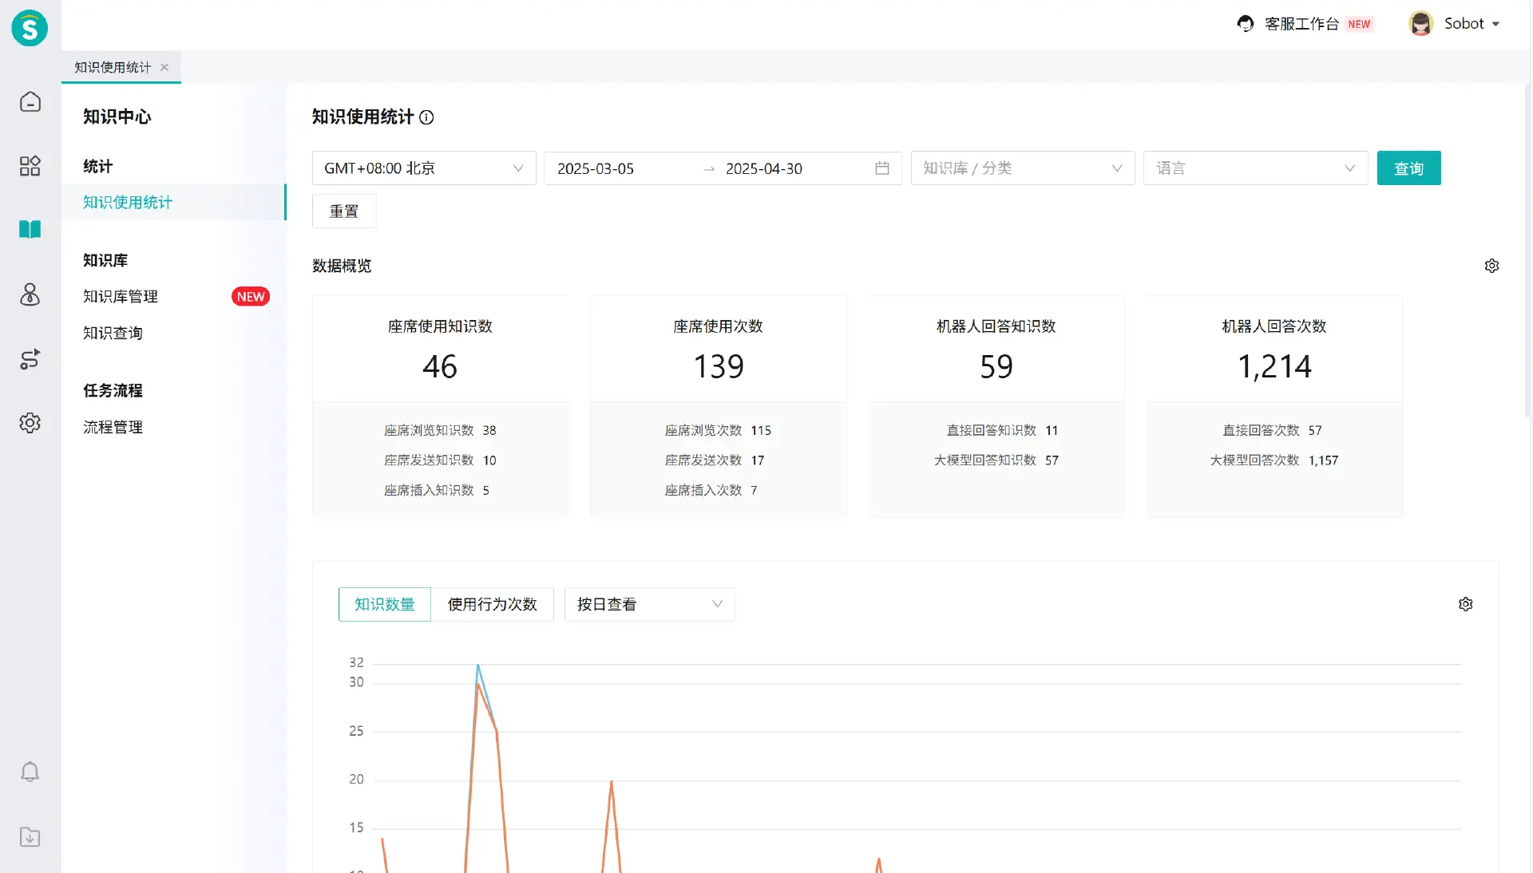Open 知识查询 in the side menu

click(113, 333)
